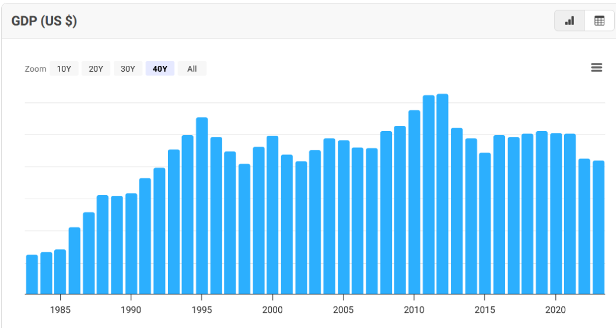Switch to table view icon
616x328 pixels.
coord(599,21)
